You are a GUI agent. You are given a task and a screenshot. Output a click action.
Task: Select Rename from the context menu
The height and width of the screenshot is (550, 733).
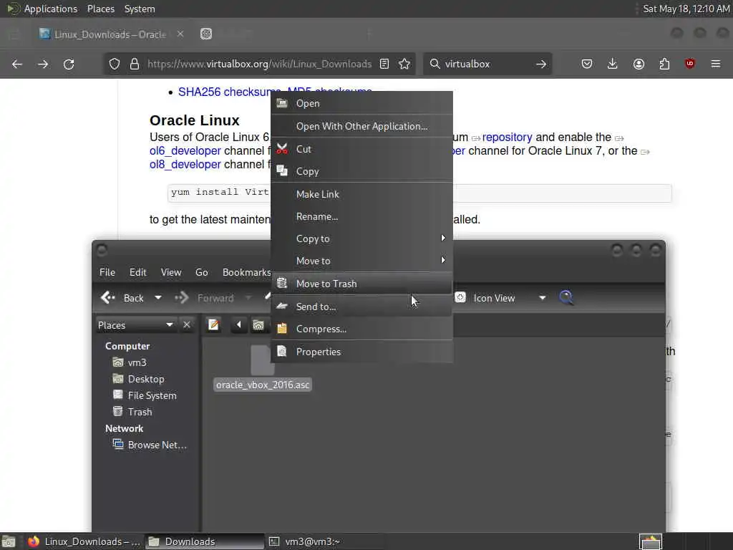tap(361, 216)
